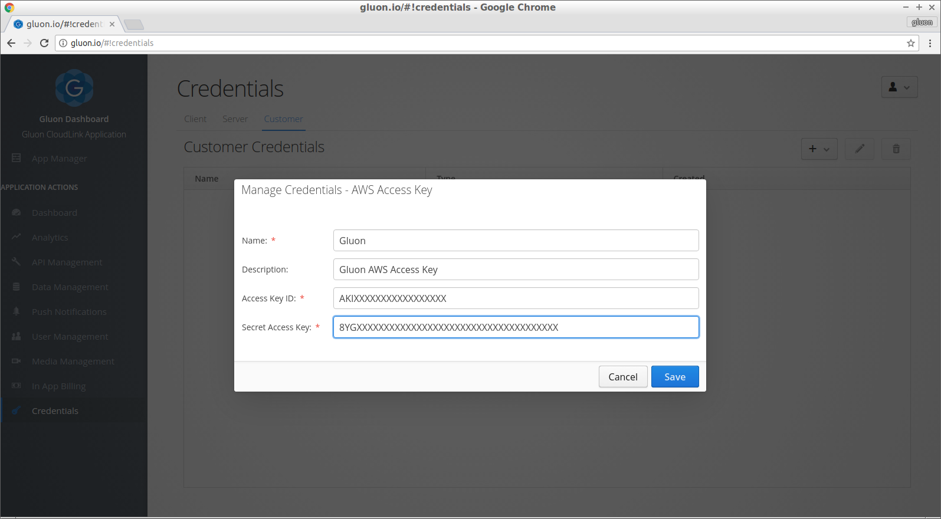The image size is (941, 519).
Task: Open In App Billing in the sidebar
Action: pos(59,386)
